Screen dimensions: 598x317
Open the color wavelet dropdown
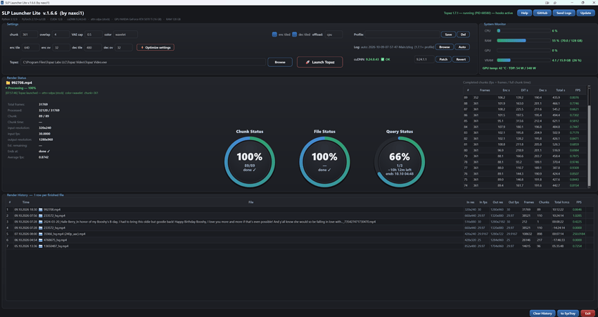(125, 35)
